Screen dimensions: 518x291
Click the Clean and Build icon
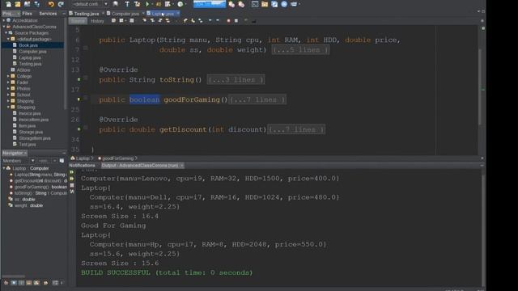137,4
